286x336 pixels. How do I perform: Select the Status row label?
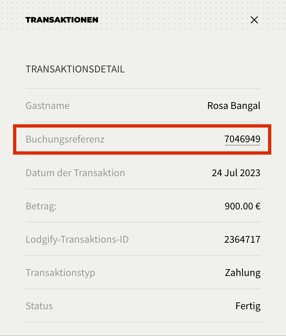coord(39,306)
